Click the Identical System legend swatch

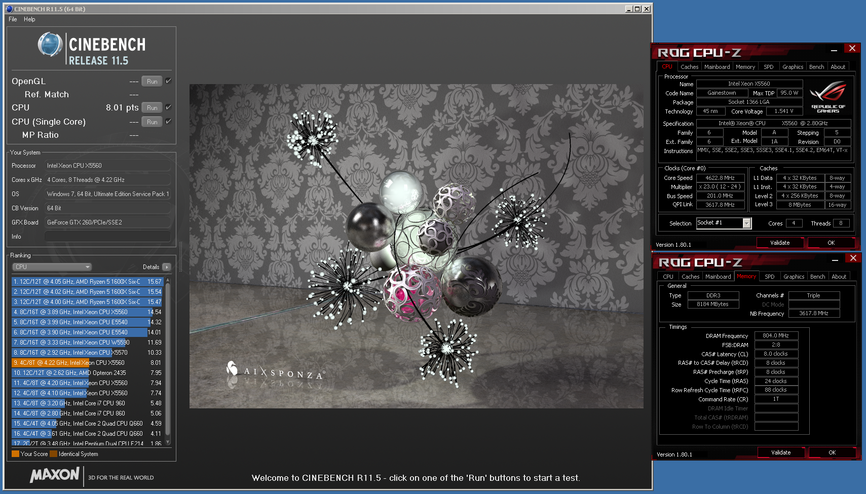pyautogui.click(x=53, y=454)
